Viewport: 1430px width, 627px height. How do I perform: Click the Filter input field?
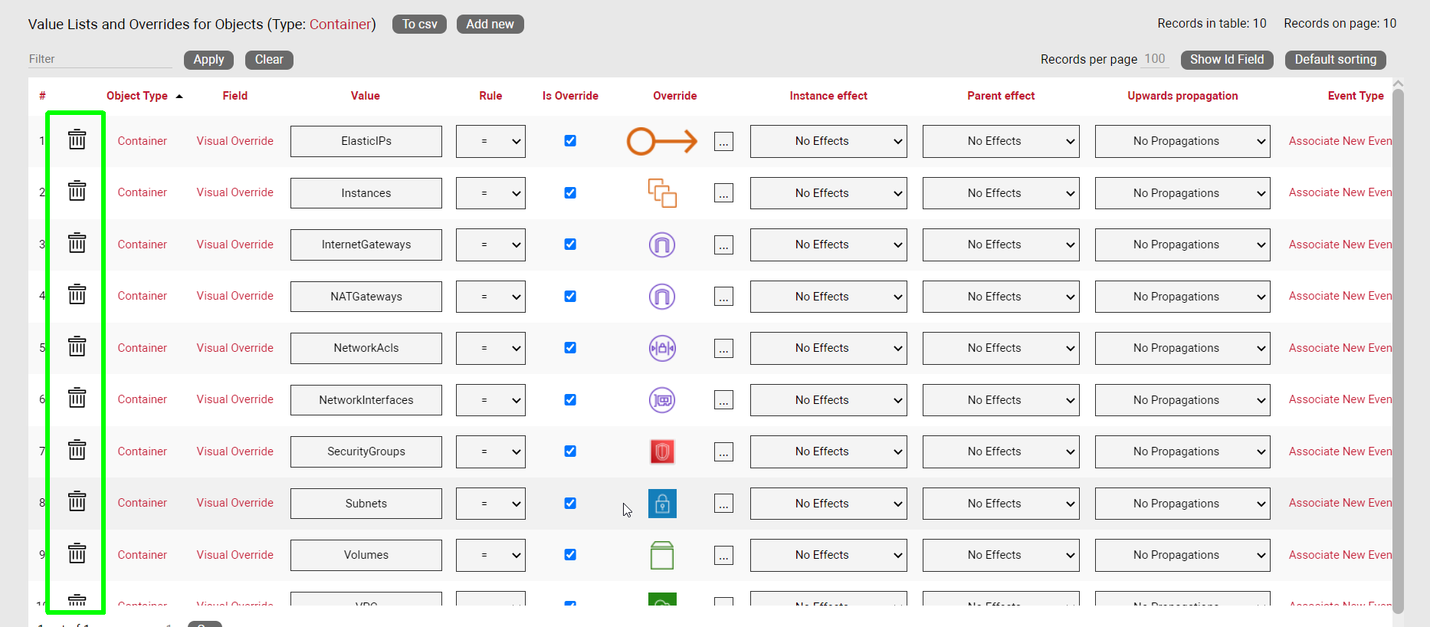click(100, 59)
